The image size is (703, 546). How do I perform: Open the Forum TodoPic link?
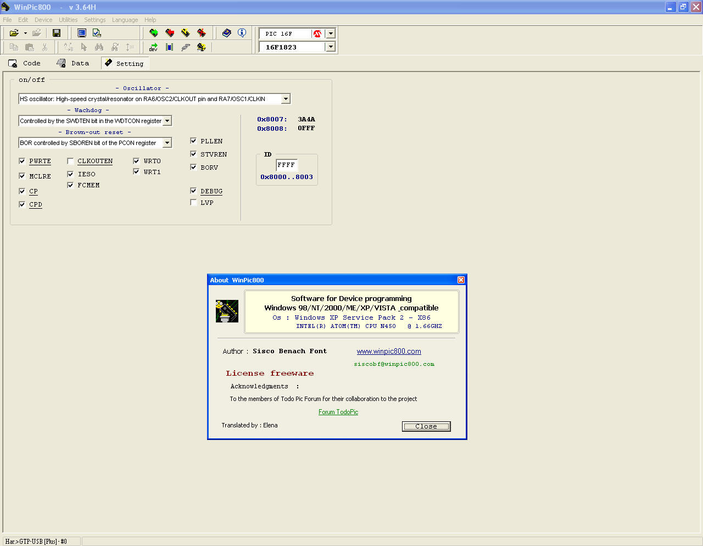pos(338,412)
